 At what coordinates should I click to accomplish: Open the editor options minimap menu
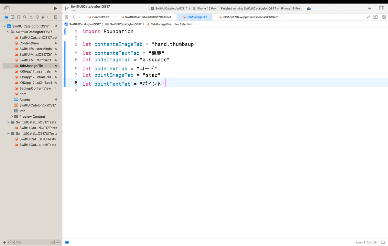point(375,17)
